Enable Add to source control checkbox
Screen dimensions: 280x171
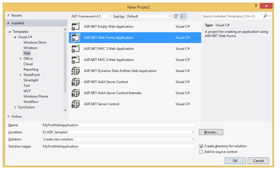(201, 152)
